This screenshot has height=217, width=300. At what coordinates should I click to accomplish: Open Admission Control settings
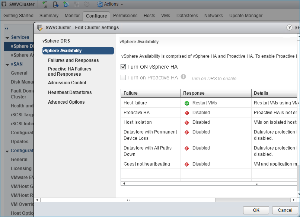(x=67, y=83)
